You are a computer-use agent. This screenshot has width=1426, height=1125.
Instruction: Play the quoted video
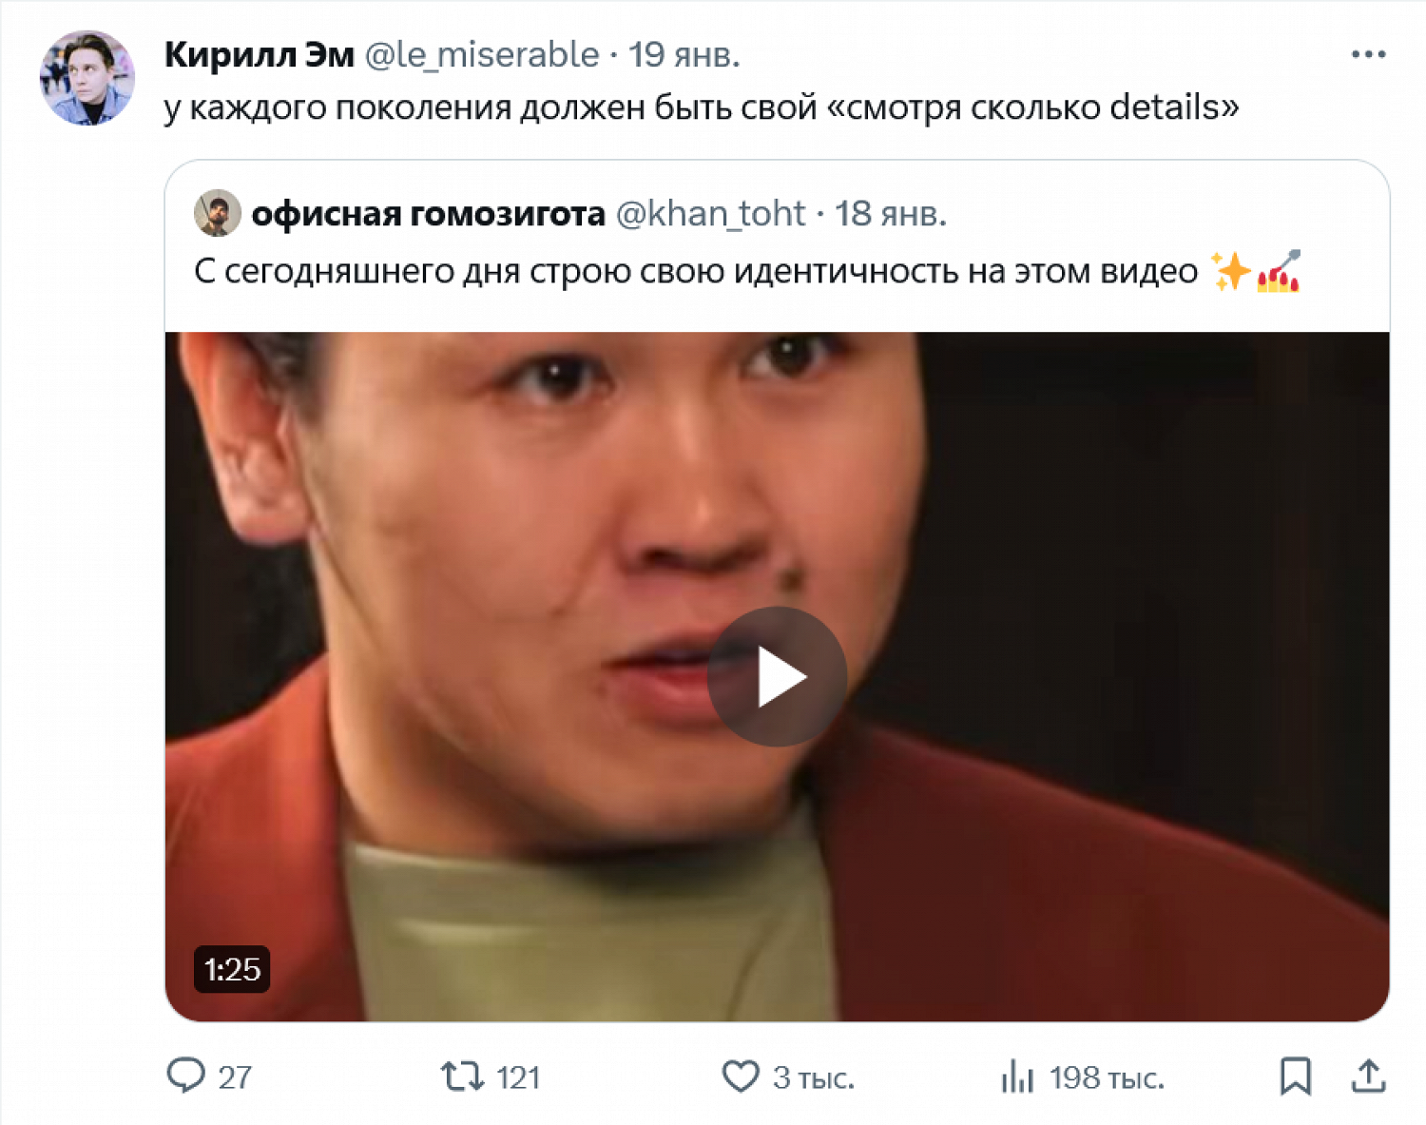777,677
